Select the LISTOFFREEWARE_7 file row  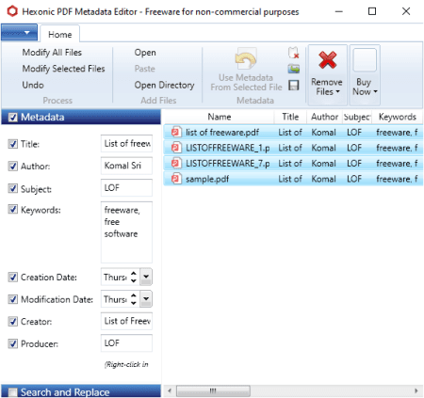(293, 163)
